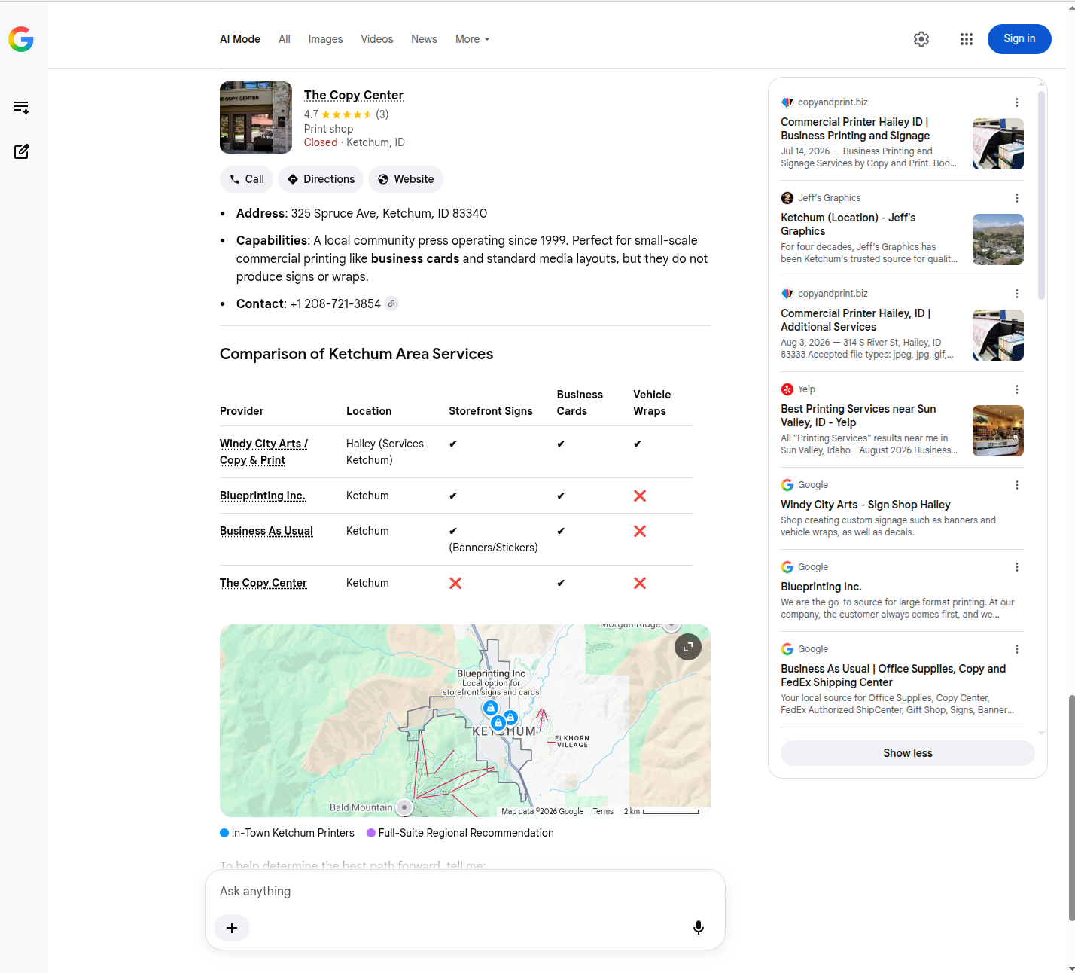Image resolution: width=1075 pixels, height=973 pixels.
Task: Get Directions to The Copy Center
Action: 321,179
